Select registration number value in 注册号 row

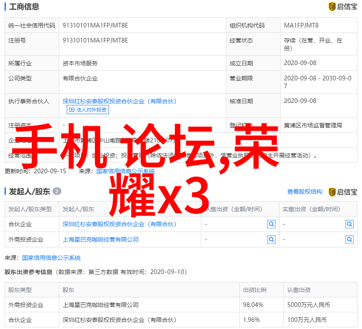tap(95, 40)
